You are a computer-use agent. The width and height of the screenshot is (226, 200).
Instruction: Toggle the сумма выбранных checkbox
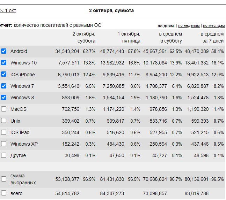(x=3, y=179)
